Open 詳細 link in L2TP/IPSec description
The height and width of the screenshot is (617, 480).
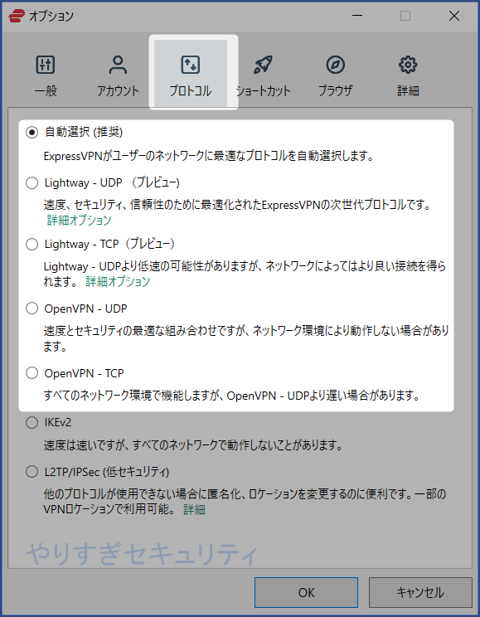click(x=194, y=509)
